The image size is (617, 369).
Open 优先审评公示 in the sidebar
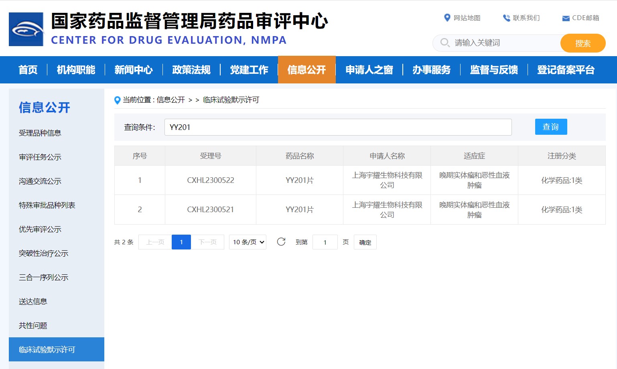[x=40, y=229]
